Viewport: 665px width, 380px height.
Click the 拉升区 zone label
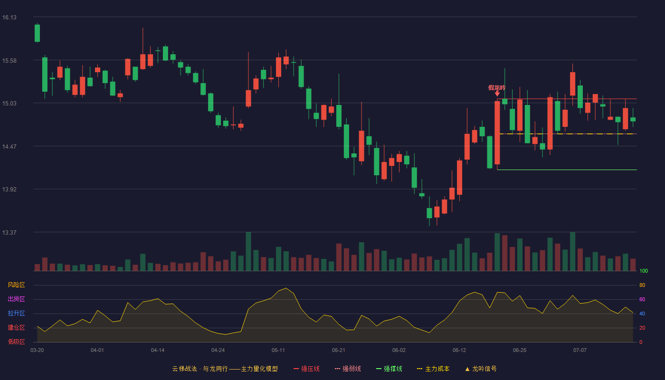(x=16, y=313)
